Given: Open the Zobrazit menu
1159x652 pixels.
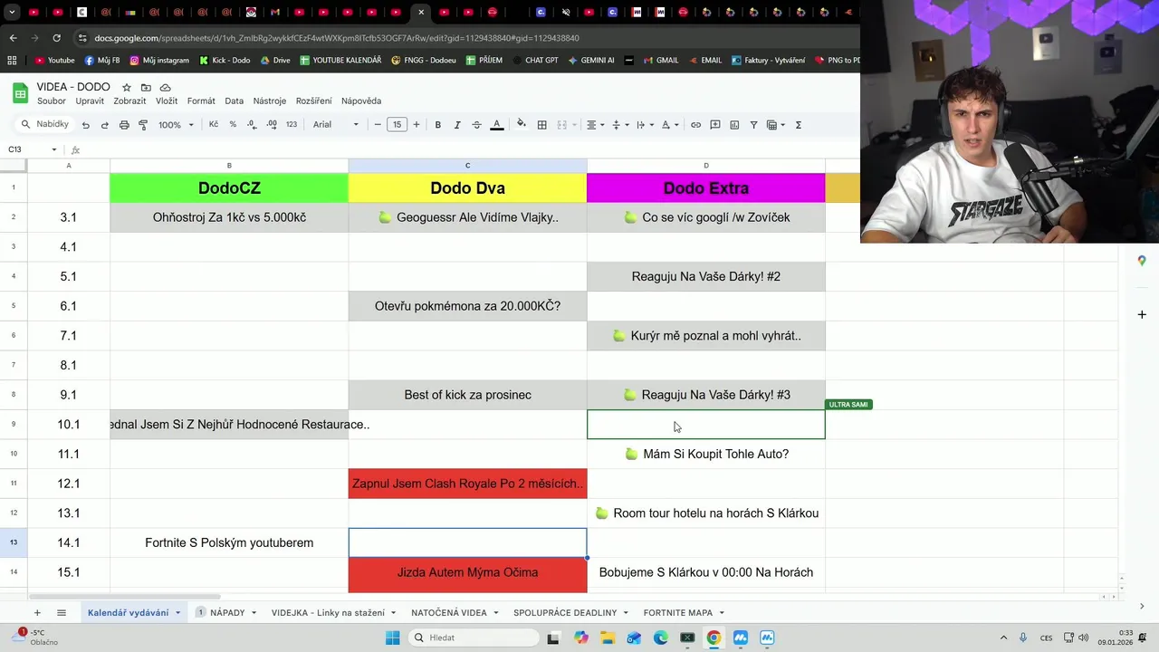Looking at the screenshot, I should point(129,101).
